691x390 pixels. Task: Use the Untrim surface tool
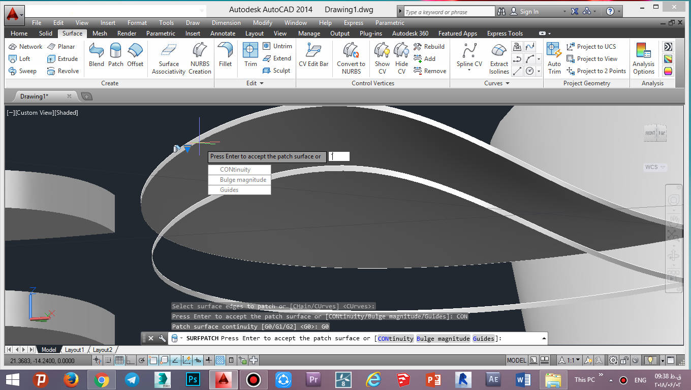277,46
